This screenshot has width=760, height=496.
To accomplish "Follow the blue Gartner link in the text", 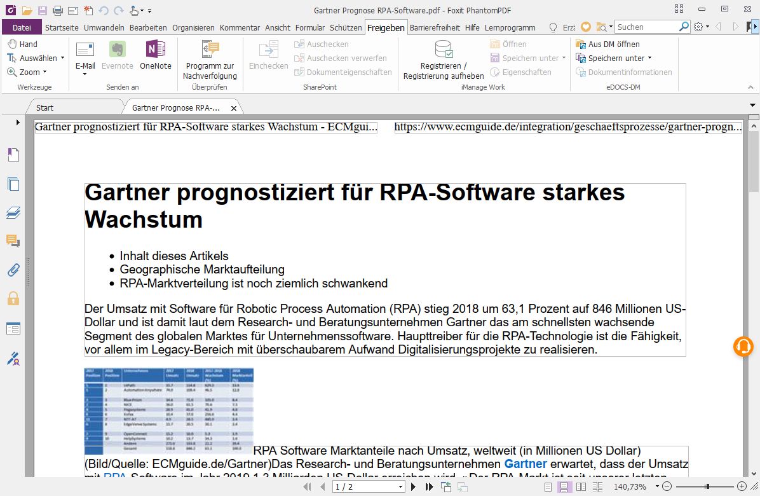I will point(526,464).
